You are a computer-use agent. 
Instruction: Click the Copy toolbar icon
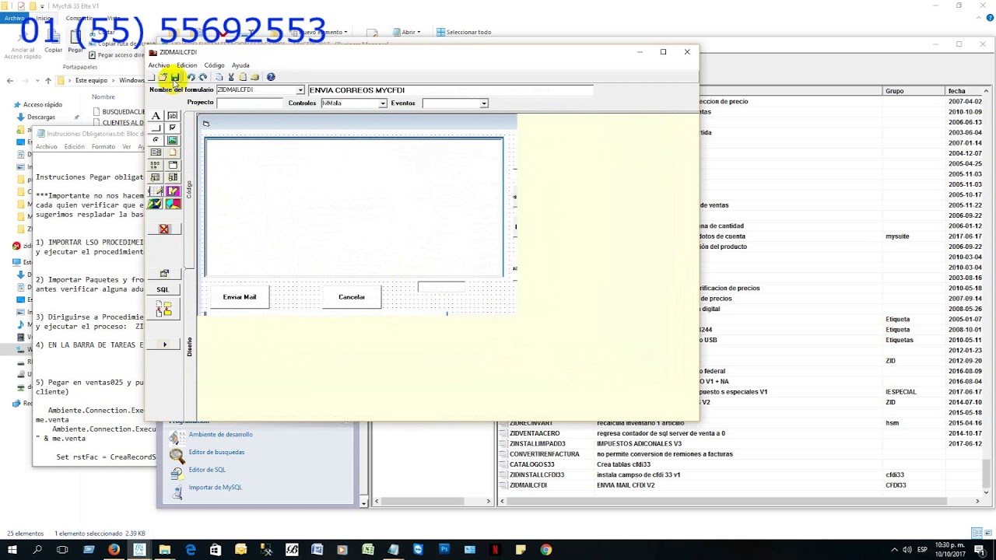point(219,77)
